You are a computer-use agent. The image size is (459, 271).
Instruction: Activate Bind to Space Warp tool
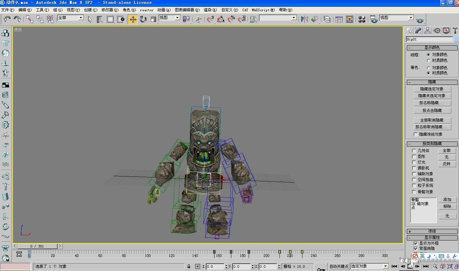click(50, 19)
